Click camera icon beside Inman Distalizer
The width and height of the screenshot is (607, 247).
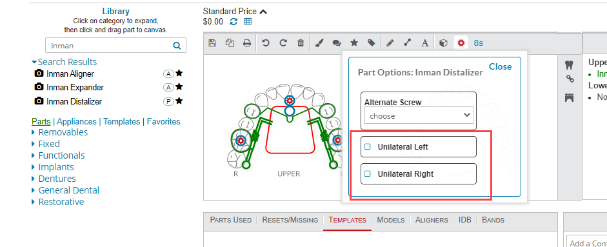coord(39,101)
